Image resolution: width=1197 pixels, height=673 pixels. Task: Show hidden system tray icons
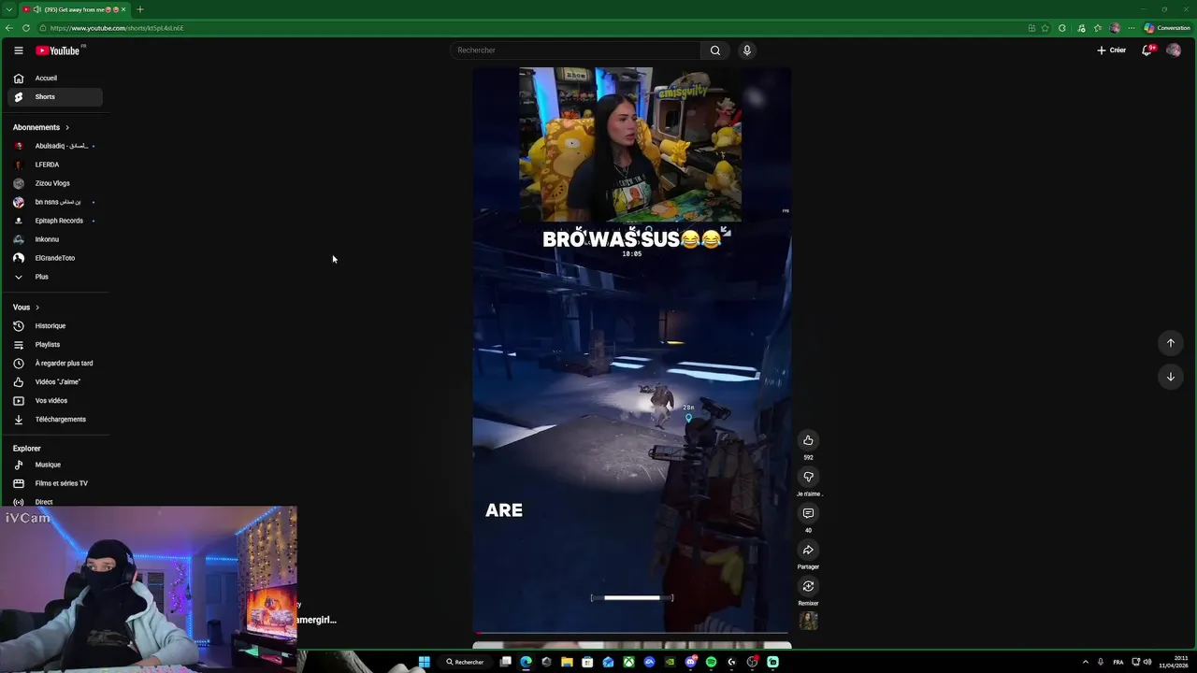pyautogui.click(x=1085, y=662)
